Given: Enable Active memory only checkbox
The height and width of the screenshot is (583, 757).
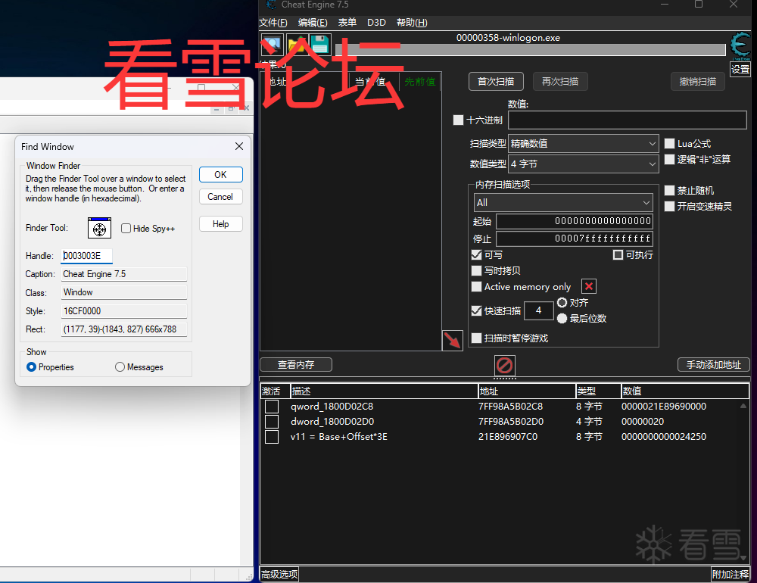Looking at the screenshot, I should pos(476,286).
